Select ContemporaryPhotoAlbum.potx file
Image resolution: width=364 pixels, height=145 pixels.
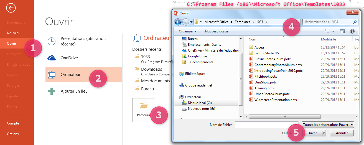pos(278,65)
